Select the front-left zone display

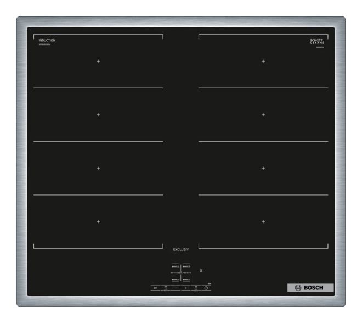[x=176, y=280]
